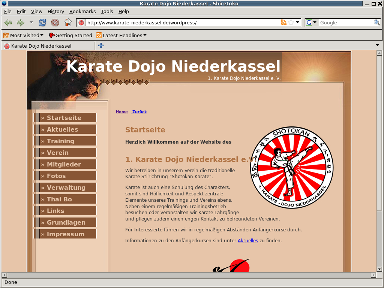Screen dimensions: 384x288
Task: Click the RSS feed icon in address bar
Action: pyautogui.click(x=283, y=22)
